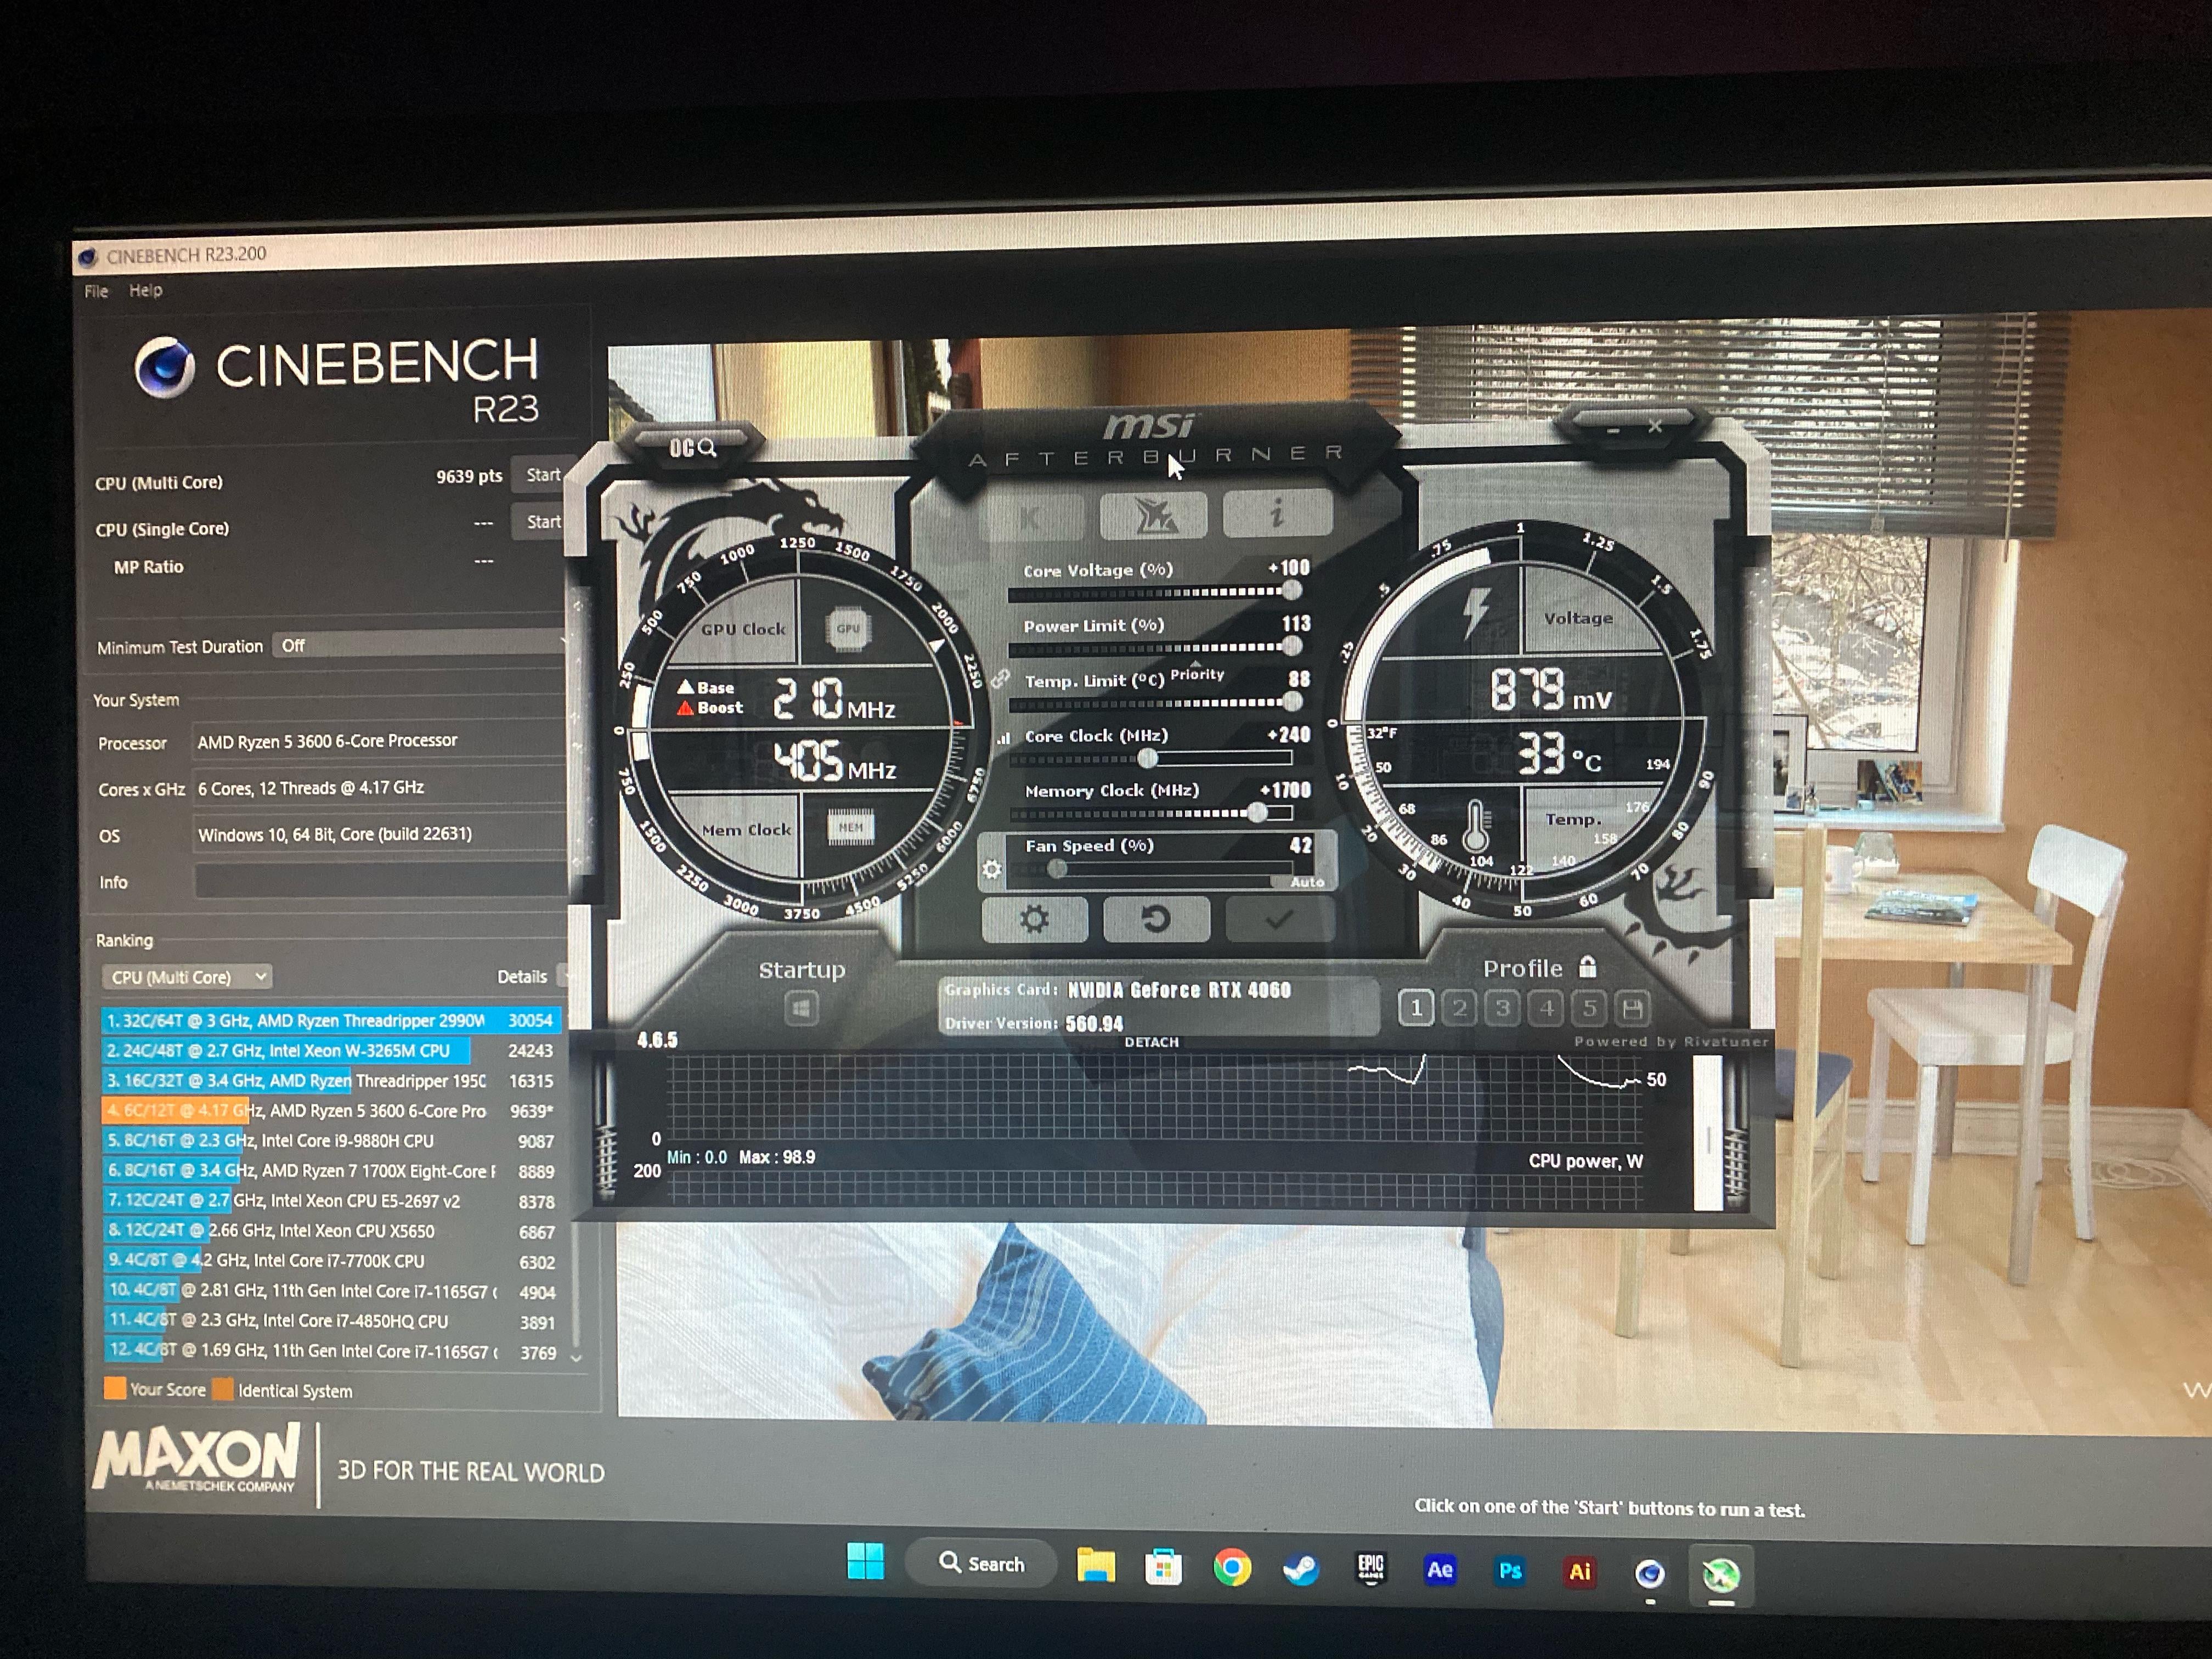Image resolution: width=2212 pixels, height=1659 pixels.
Task: Open the OC Scanner in MSI Afterburner
Action: pos(692,447)
